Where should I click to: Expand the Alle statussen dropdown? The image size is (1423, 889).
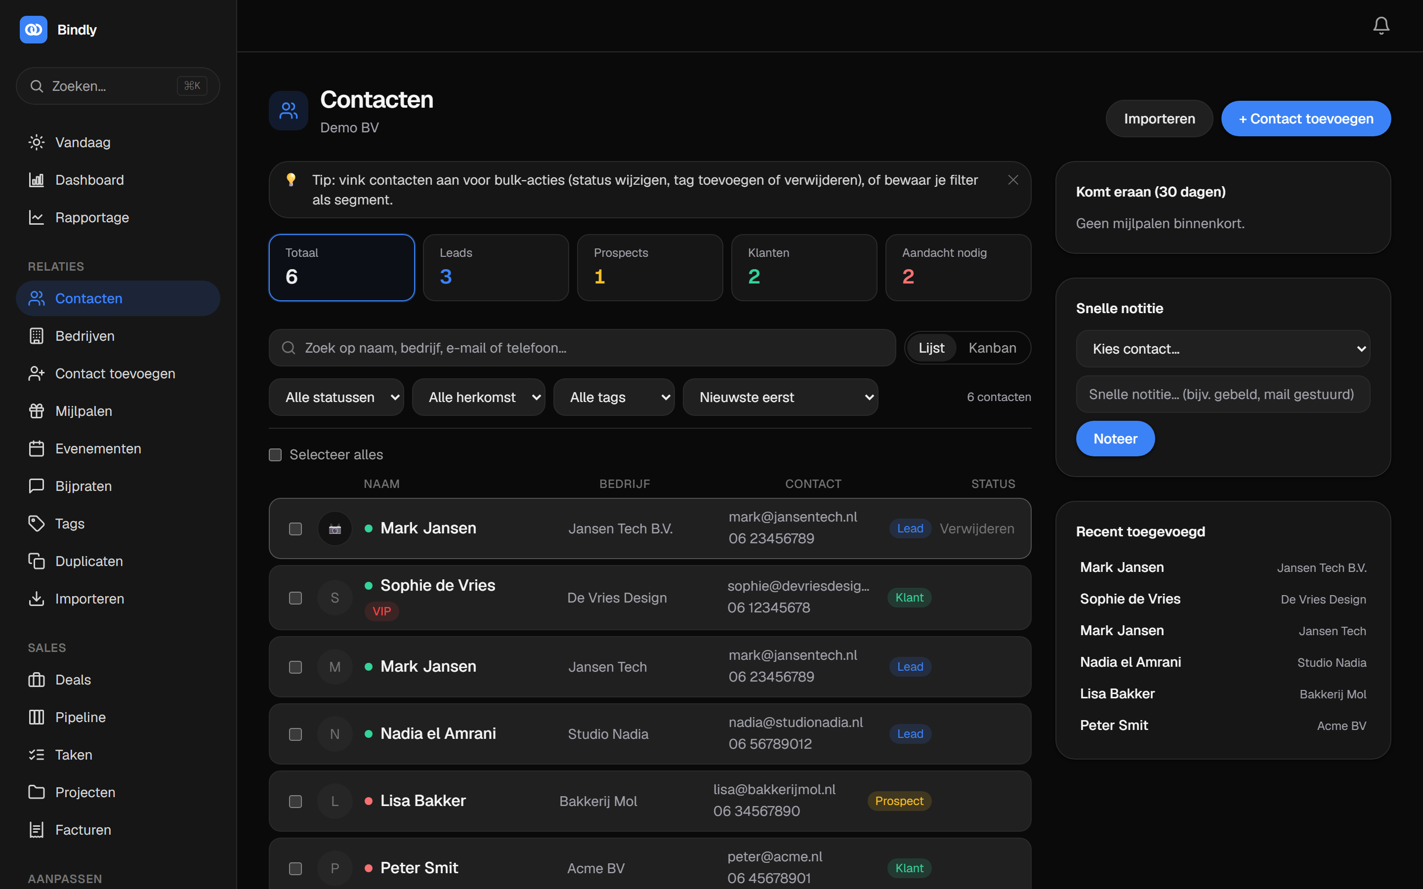click(x=336, y=398)
